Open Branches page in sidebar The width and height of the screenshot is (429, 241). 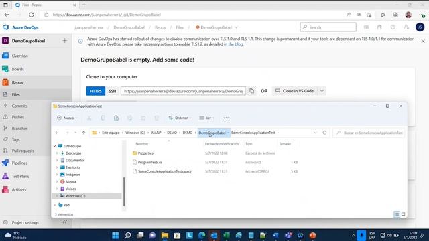click(19, 129)
